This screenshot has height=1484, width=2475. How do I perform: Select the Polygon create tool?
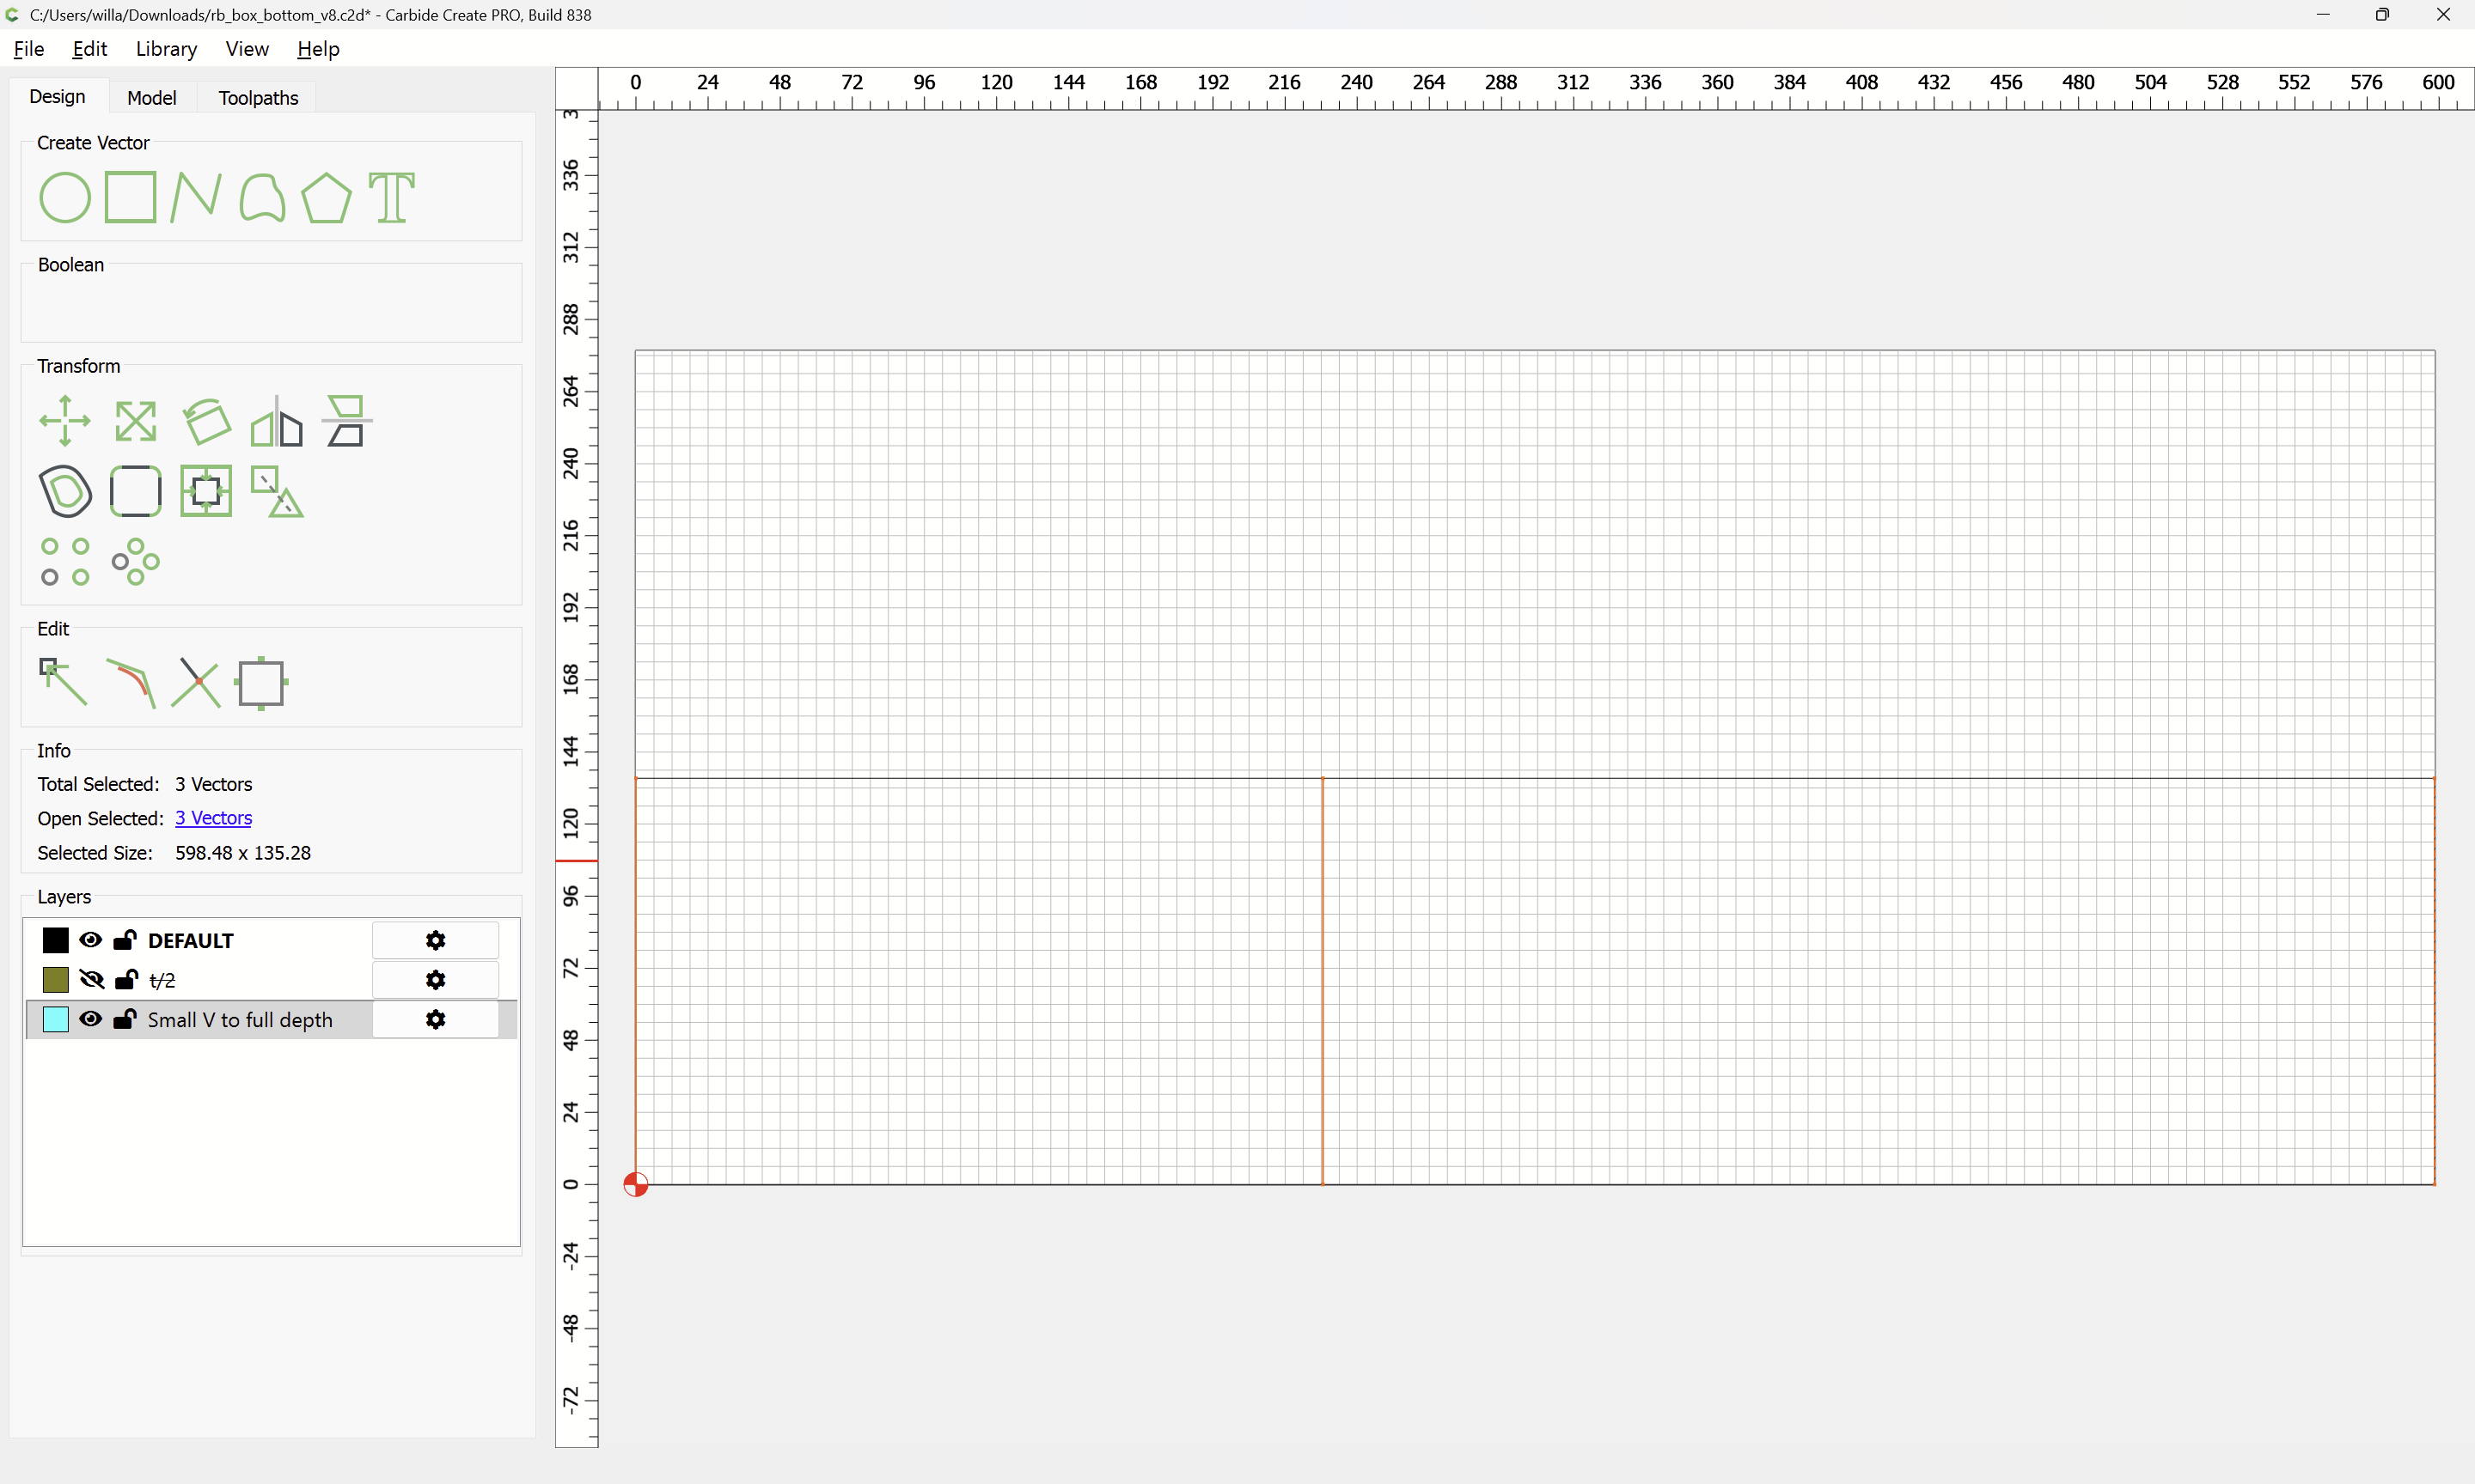tap(326, 197)
